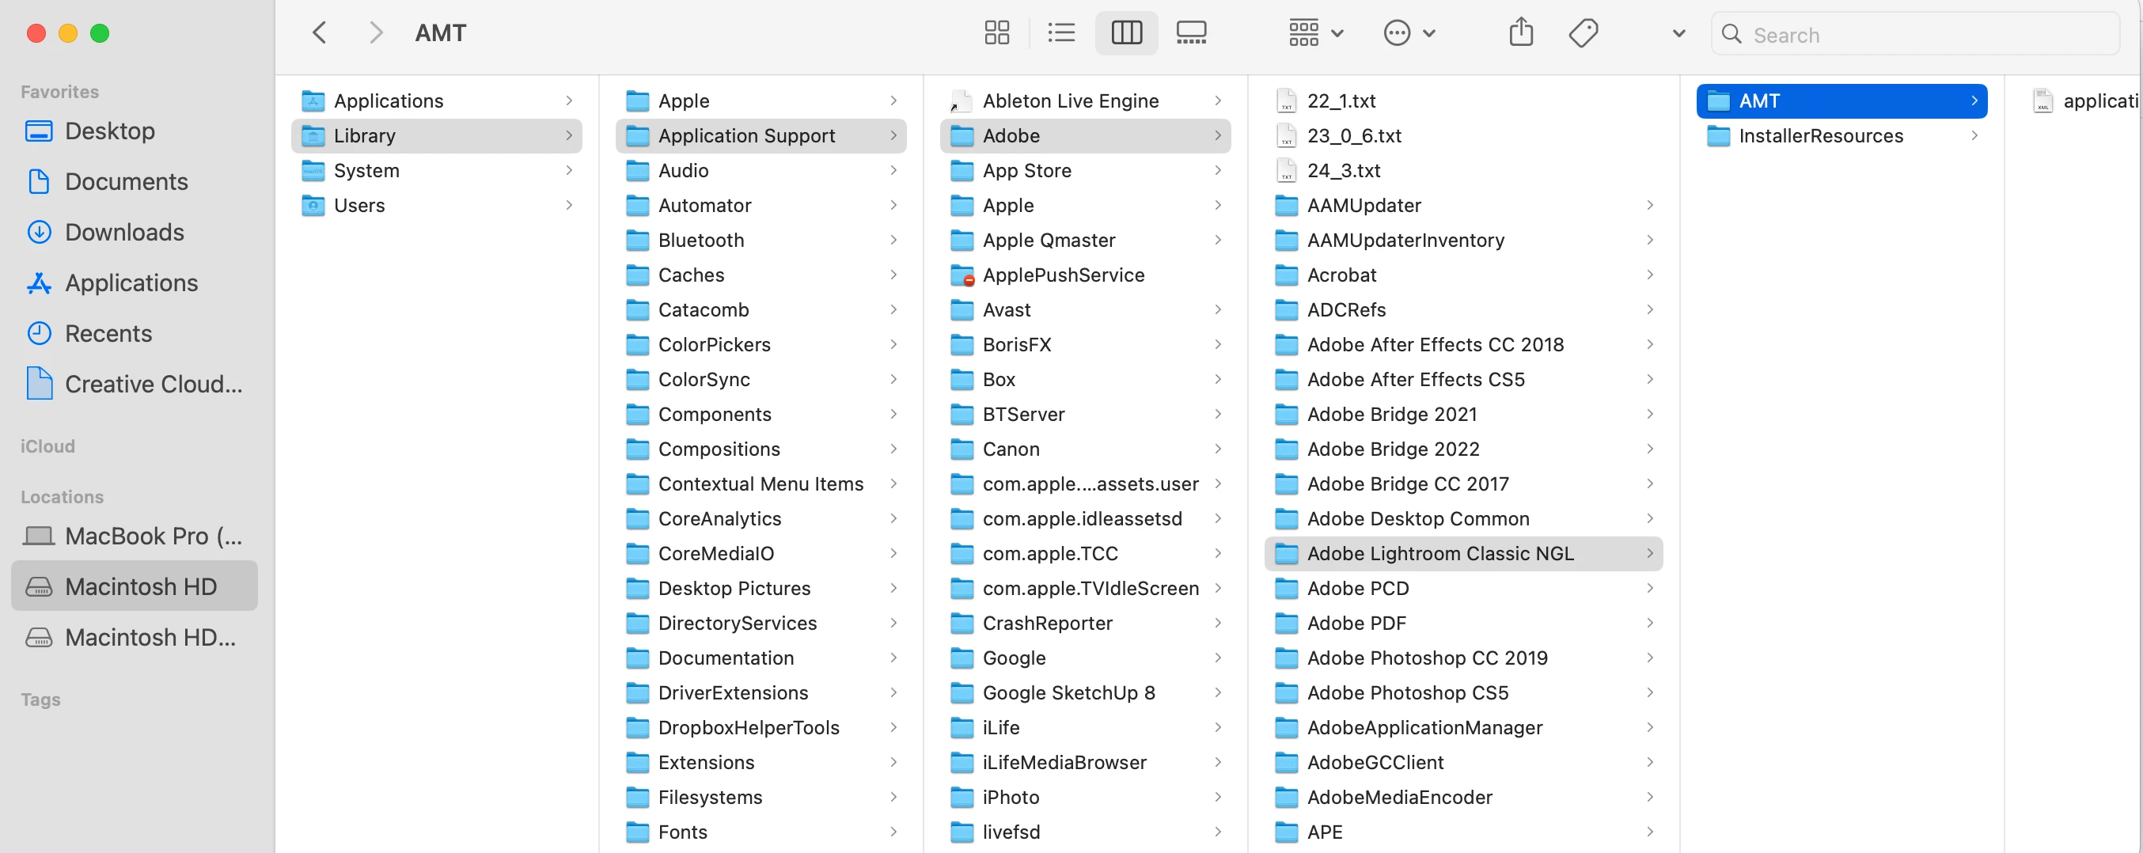The image size is (2143, 853).
Task: Select the Ableton Live Engine alias
Action: pyautogui.click(x=1085, y=100)
